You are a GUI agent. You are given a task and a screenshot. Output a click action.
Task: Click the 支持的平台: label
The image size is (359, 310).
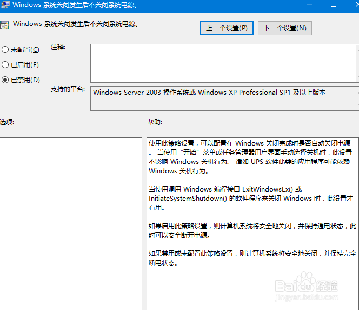coord(68,89)
